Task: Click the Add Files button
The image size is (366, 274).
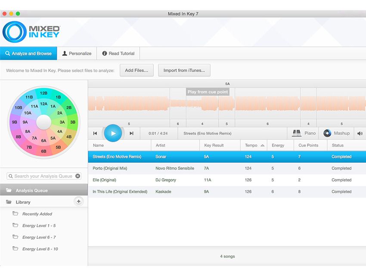Action: (x=136, y=70)
